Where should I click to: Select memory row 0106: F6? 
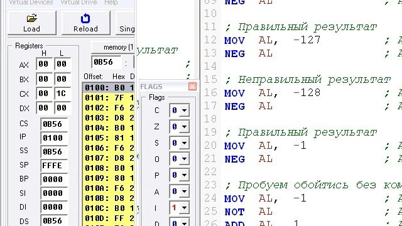(x=109, y=148)
